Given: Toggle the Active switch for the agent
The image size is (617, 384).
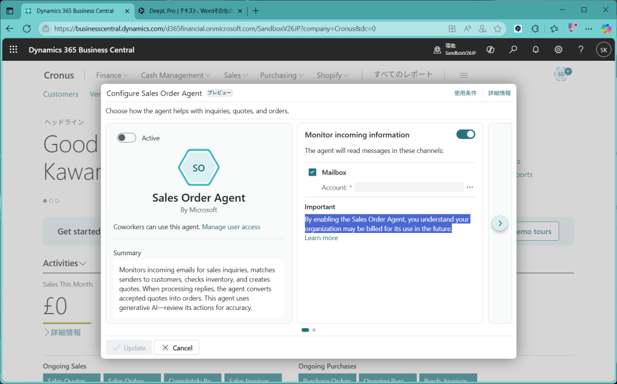Looking at the screenshot, I should (x=127, y=138).
